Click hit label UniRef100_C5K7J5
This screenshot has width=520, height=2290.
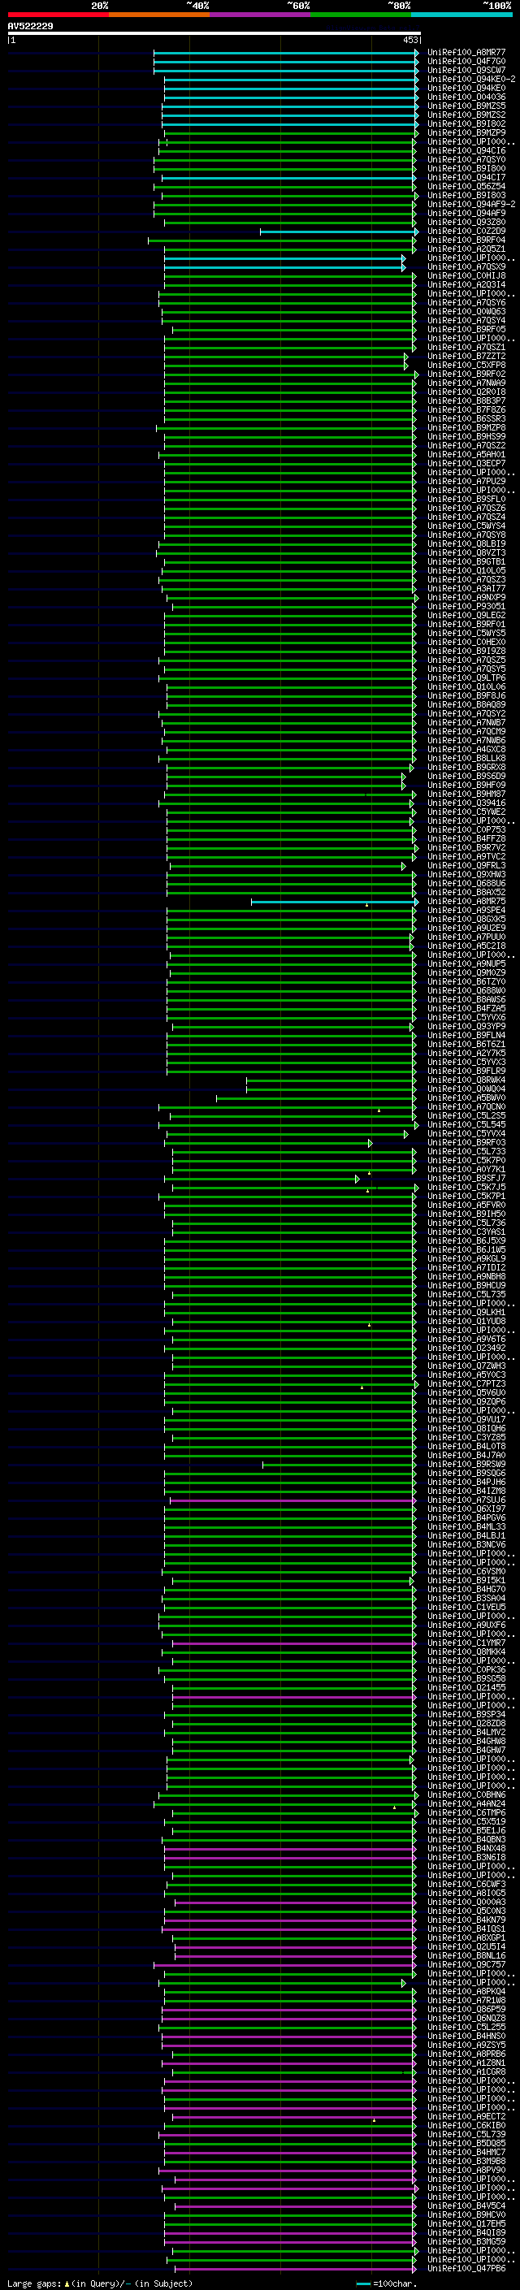click(466, 1188)
